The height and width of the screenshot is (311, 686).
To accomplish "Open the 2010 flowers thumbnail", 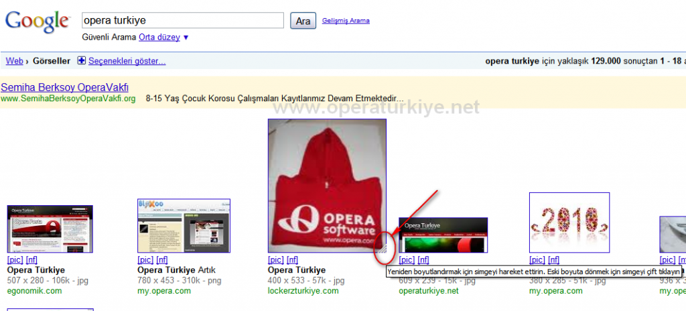I will coord(569,223).
